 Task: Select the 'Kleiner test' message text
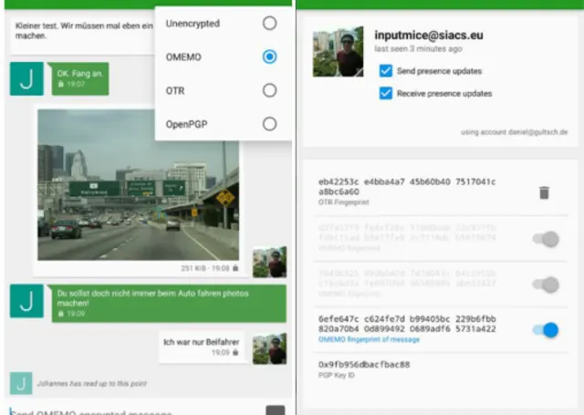pyautogui.click(x=84, y=31)
